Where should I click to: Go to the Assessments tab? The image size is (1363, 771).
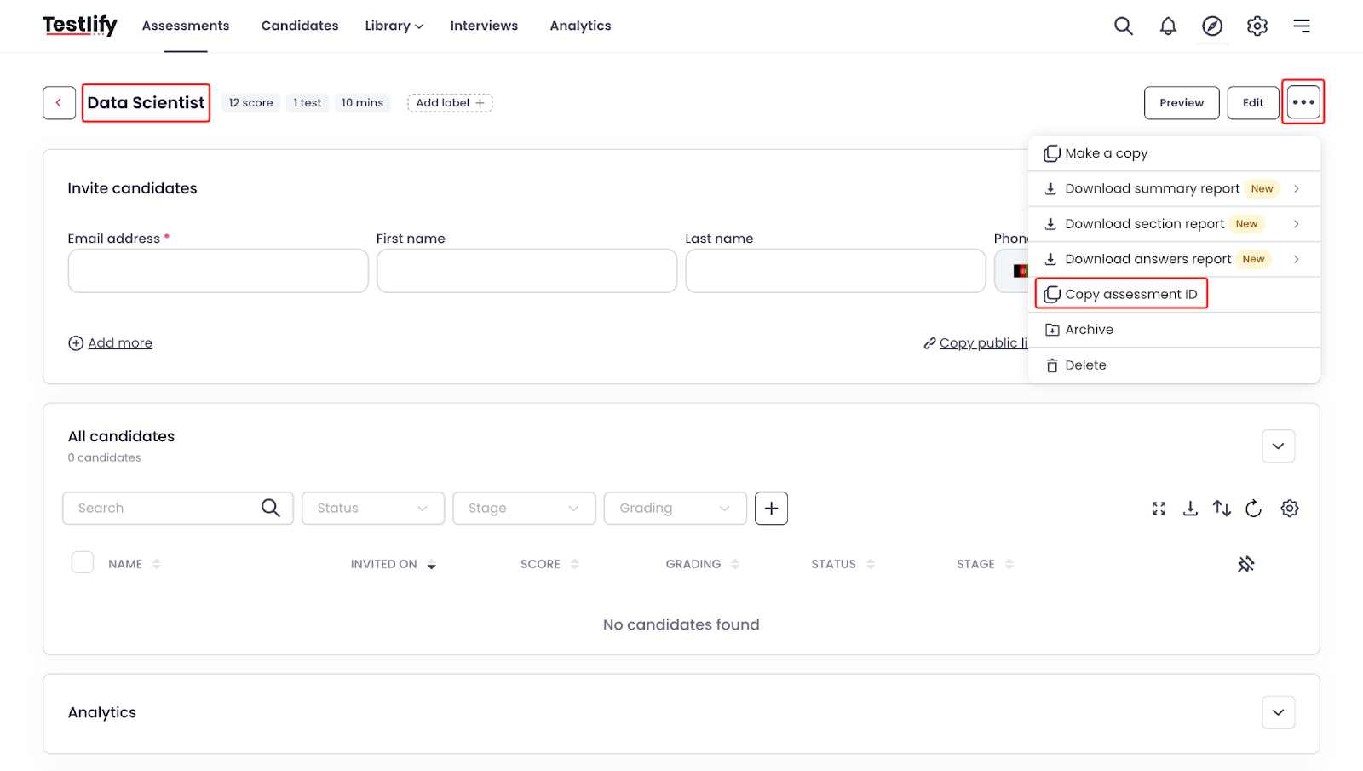[x=186, y=26]
